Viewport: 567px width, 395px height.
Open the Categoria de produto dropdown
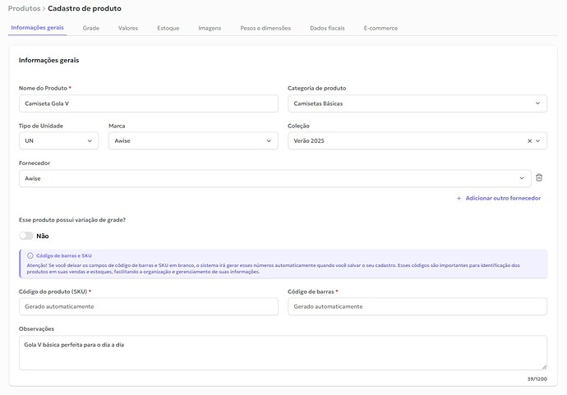tap(417, 103)
